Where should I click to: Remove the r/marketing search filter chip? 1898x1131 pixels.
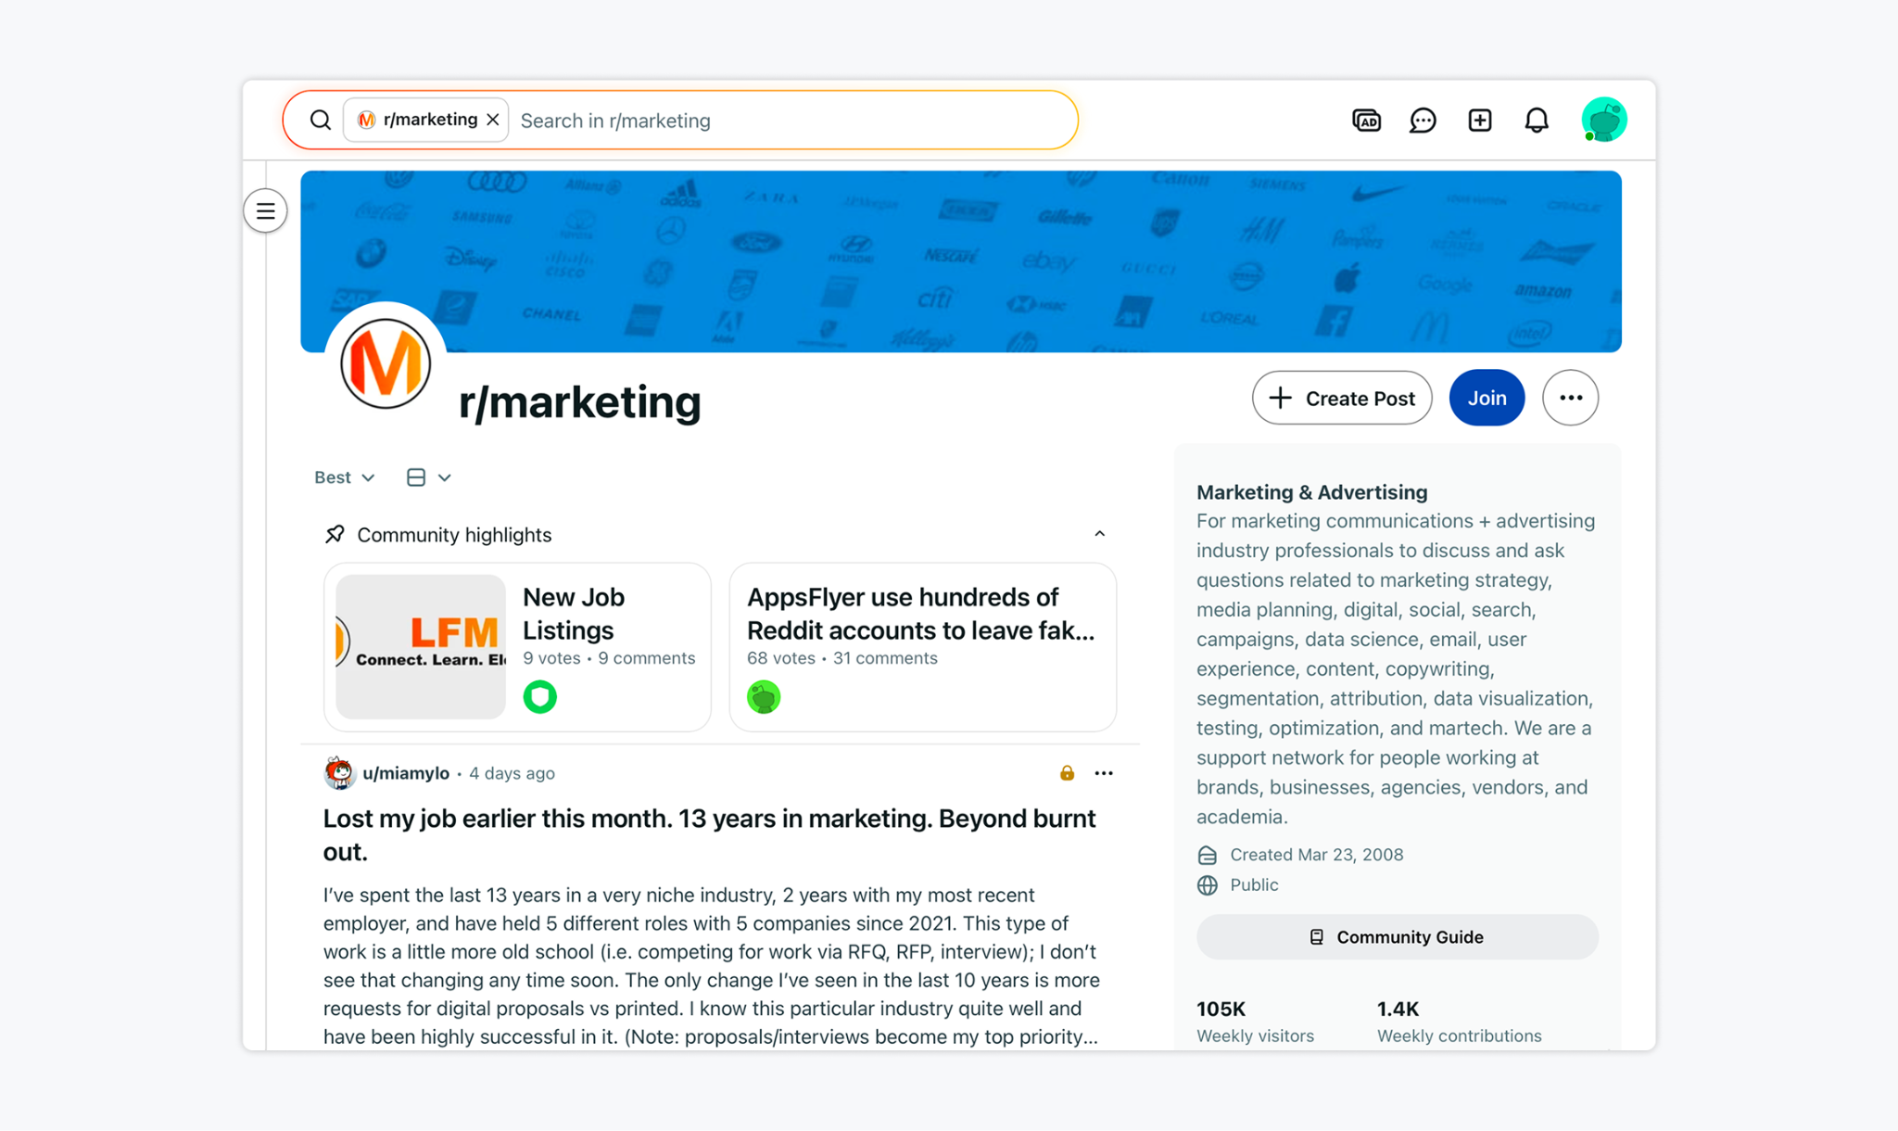tap(493, 120)
